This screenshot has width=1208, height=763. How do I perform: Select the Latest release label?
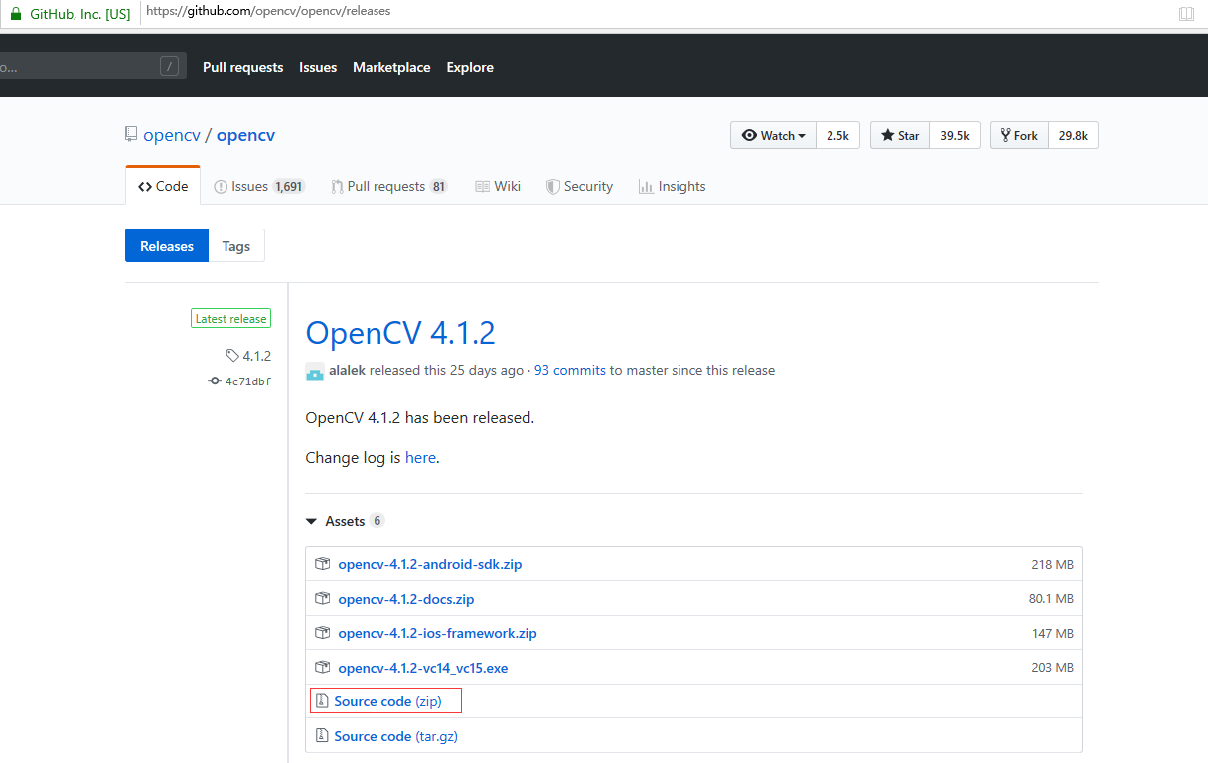230,317
